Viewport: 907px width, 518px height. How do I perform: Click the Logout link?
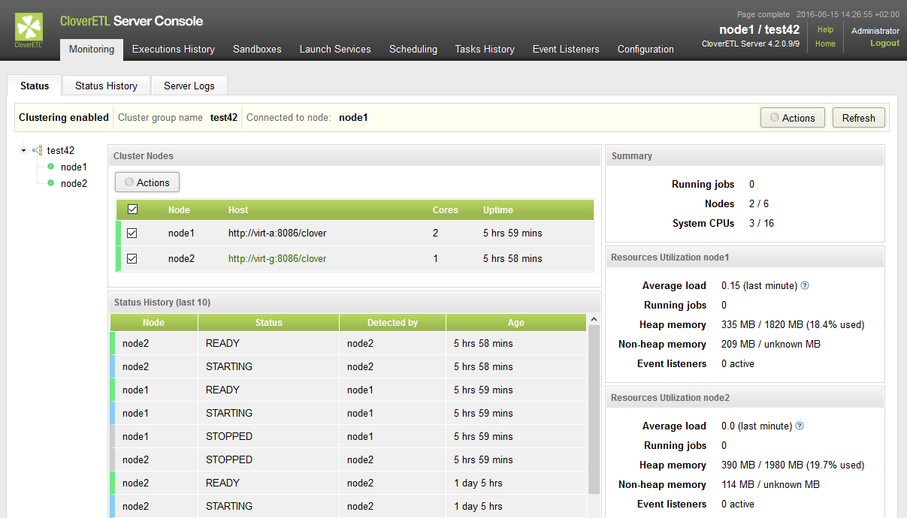pos(884,43)
